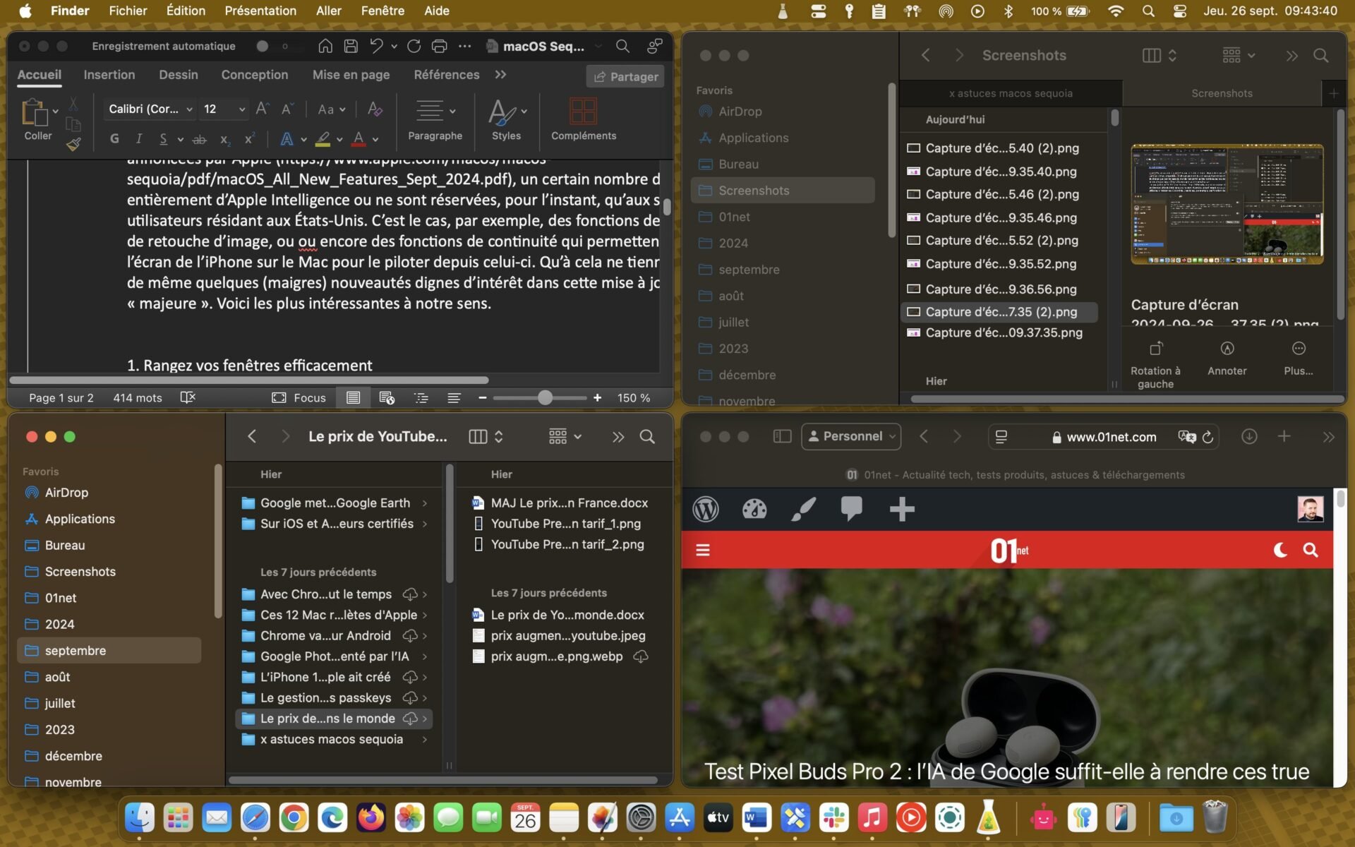Click the Partager button in Word

626,76
